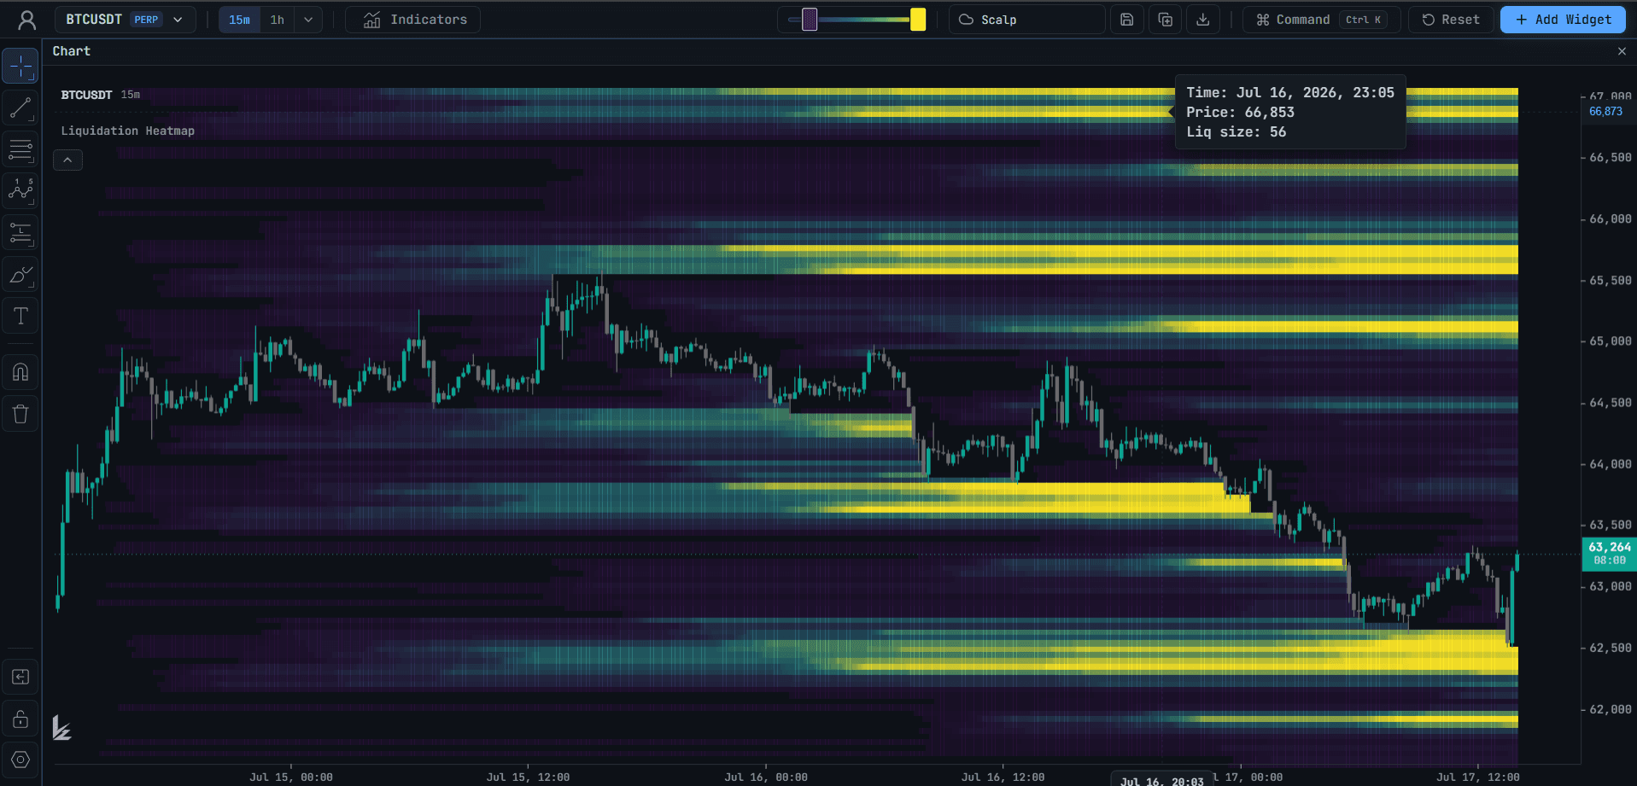This screenshot has width=1637, height=786.
Task: Switch to the 1h timeframe
Action: click(x=278, y=20)
